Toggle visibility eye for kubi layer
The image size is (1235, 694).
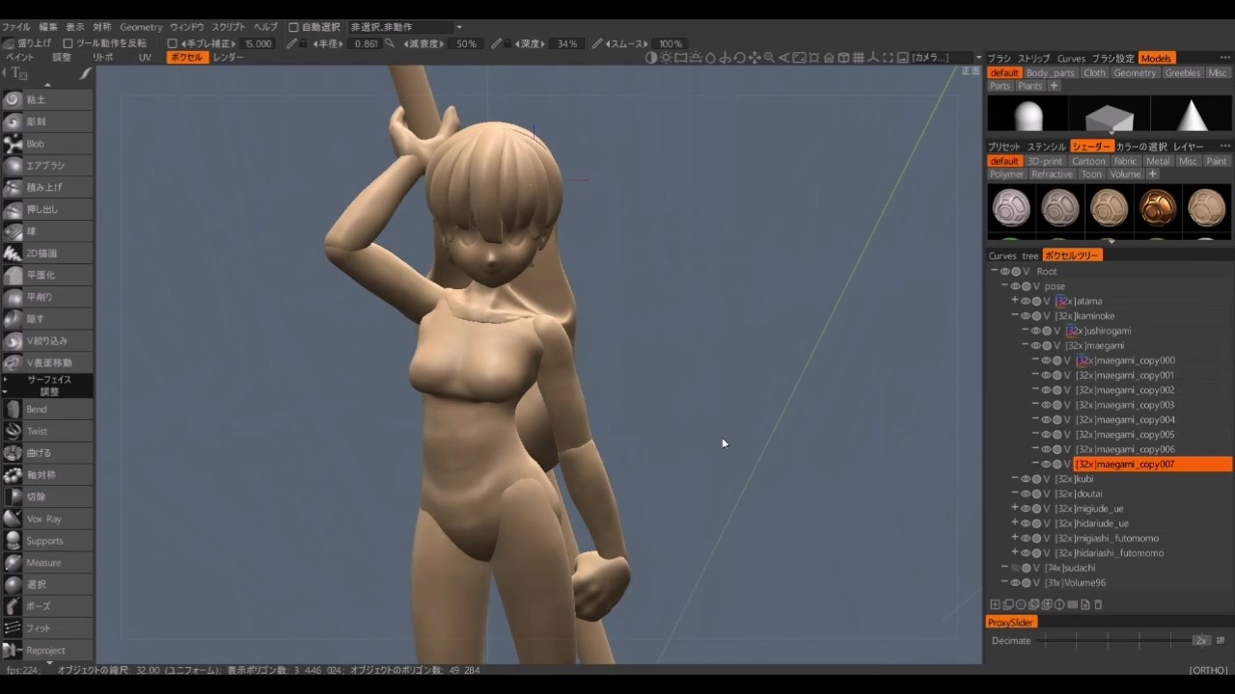click(x=1026, y=479)
